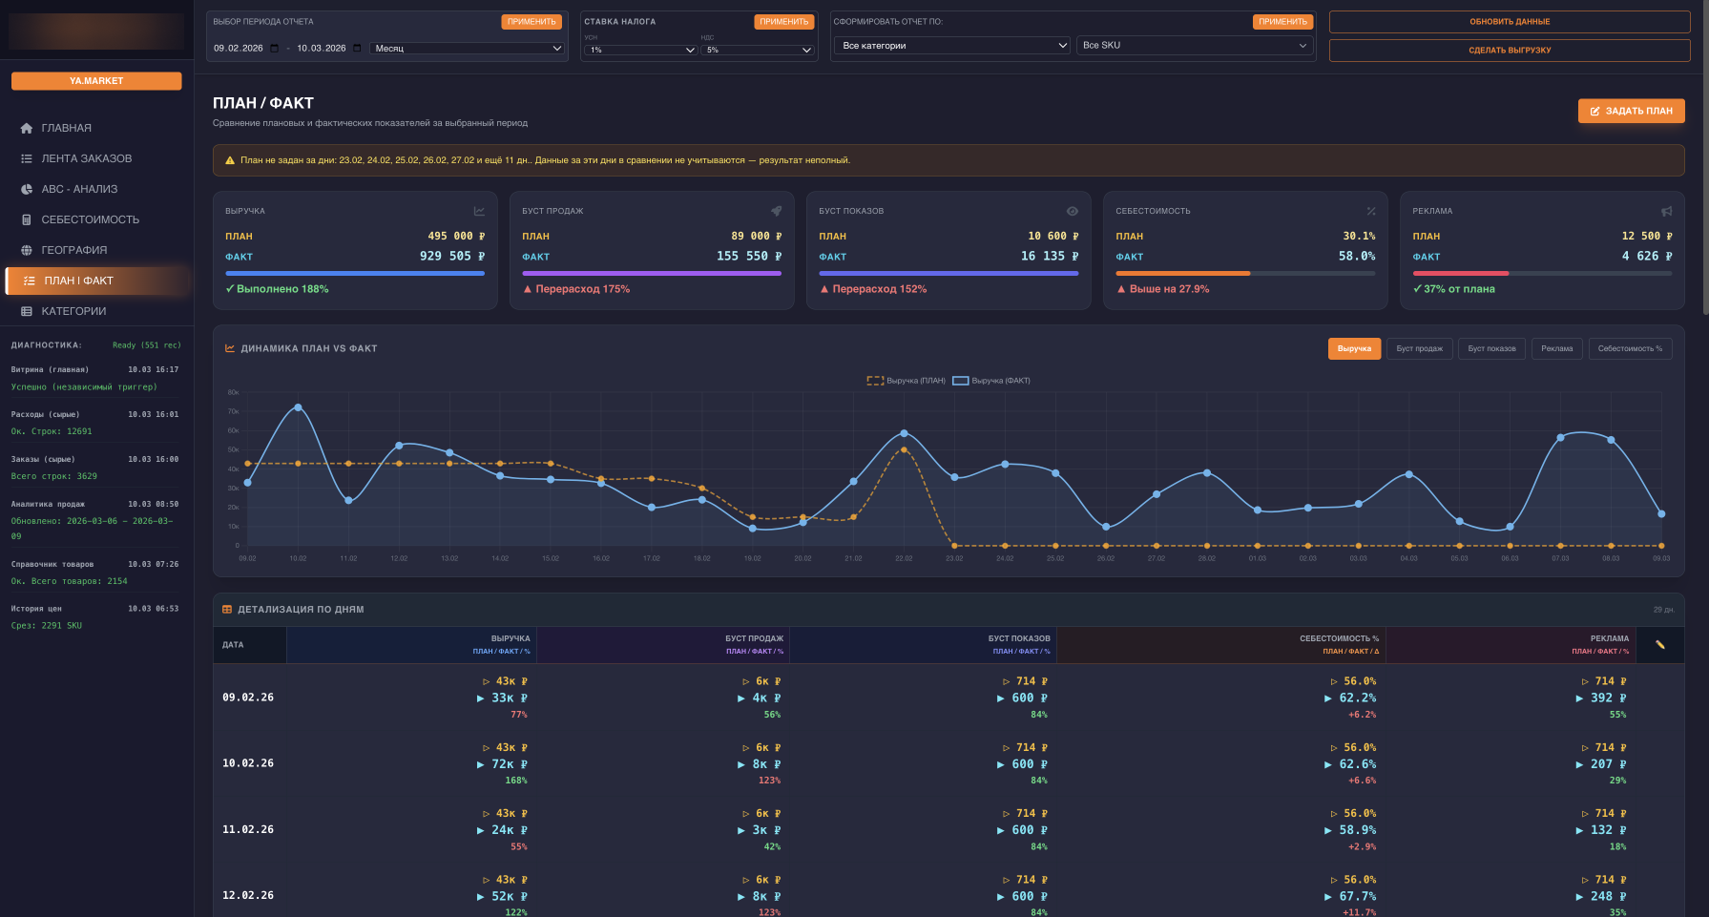Click the Срез: 2291 SKU diagnostics line
Image resolution: width=1709 pixels, height=917 pixels.
pos(47,626)
